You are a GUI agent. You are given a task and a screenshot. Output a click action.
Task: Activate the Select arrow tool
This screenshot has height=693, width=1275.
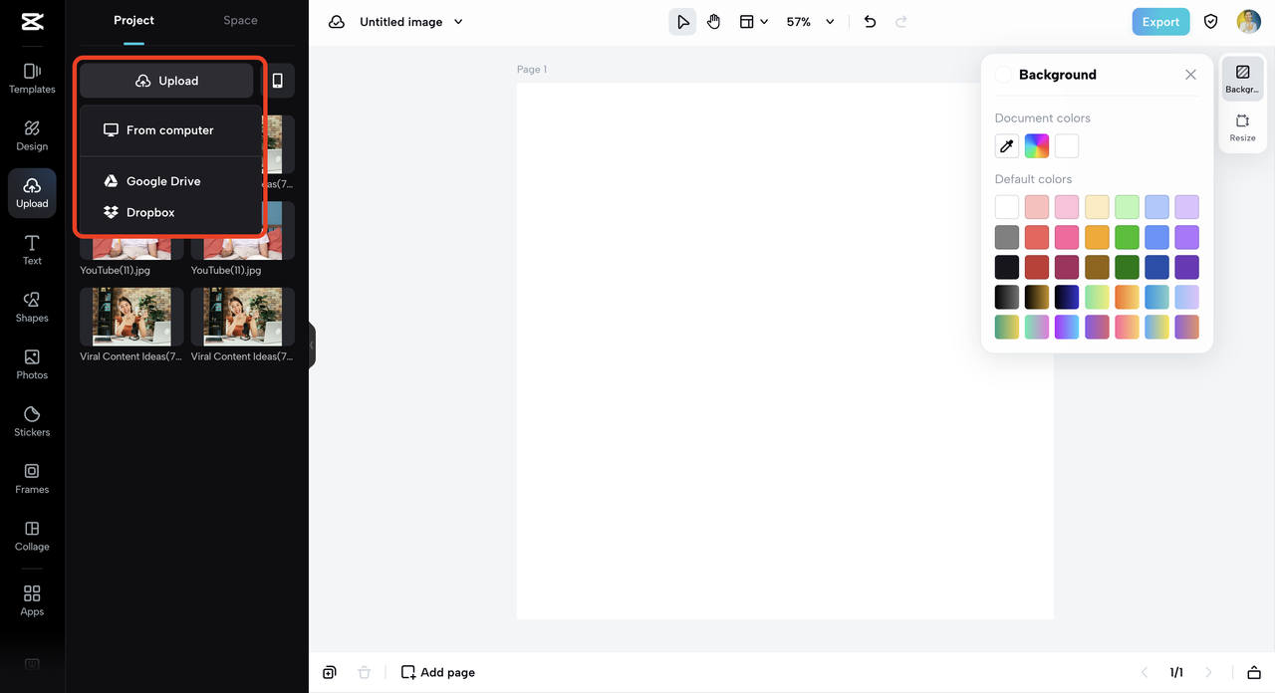(x=682, y=22)
